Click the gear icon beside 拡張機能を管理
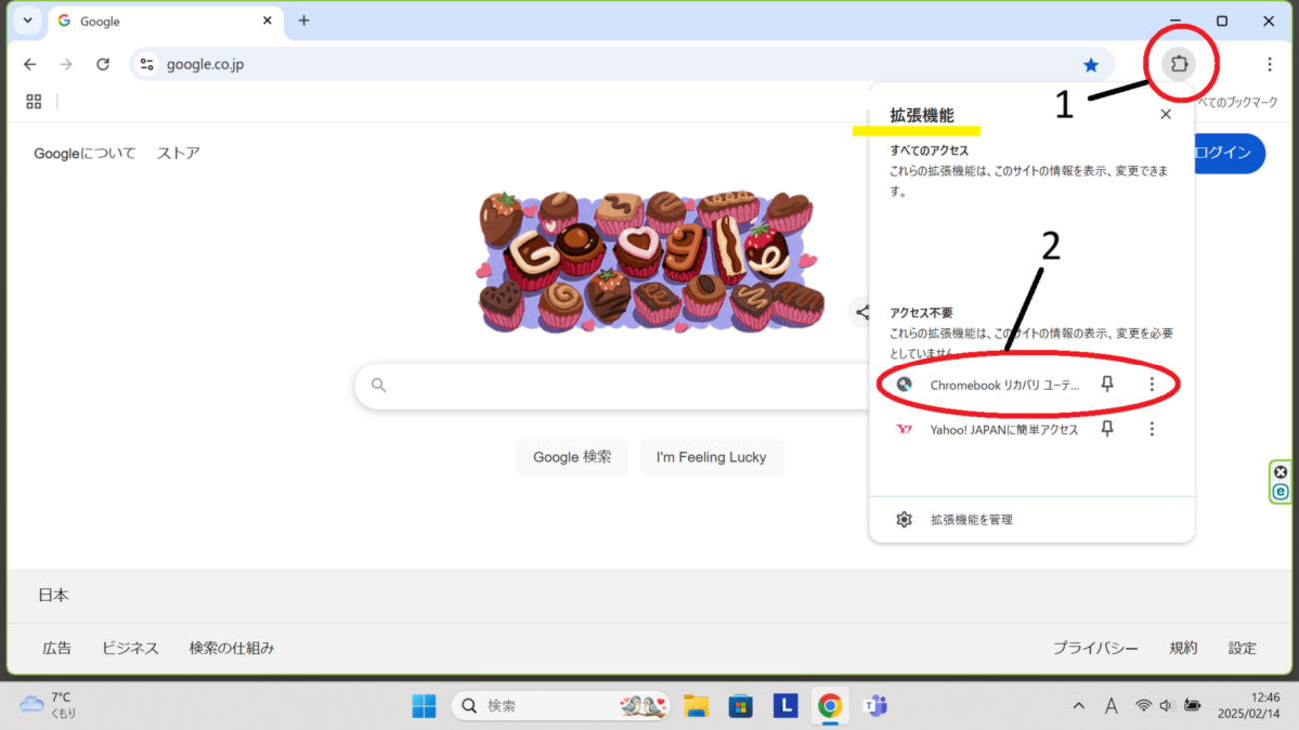Screen dimensions: 1299x730 pyautogui.click(x=904, y=520)
